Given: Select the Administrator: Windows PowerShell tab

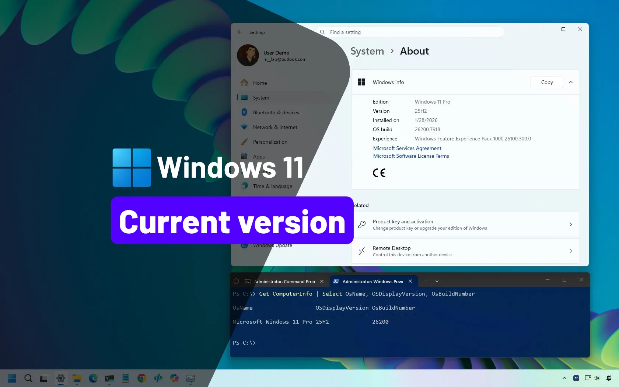Looking at the screenshot, I should pos(373,282).
